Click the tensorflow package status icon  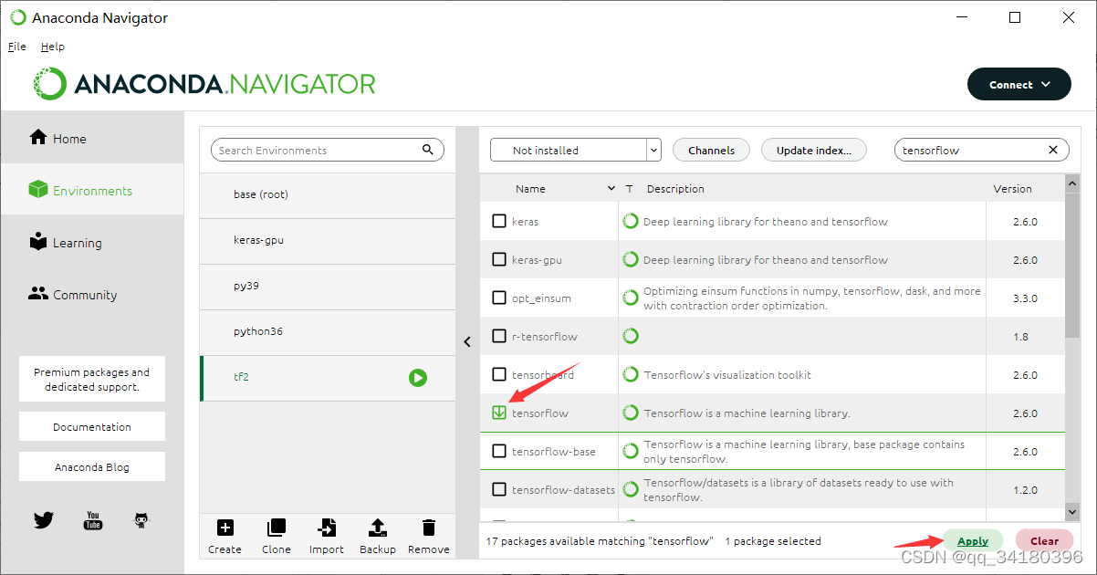coord(631,413)
